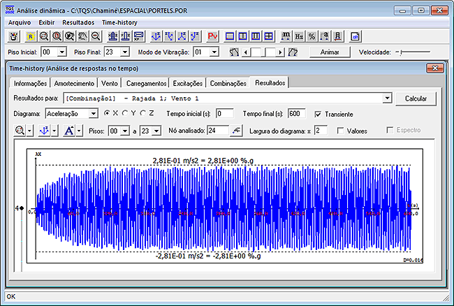Click the XY plan view icon
Screen dimensions: 454x306
click(139, 36)
